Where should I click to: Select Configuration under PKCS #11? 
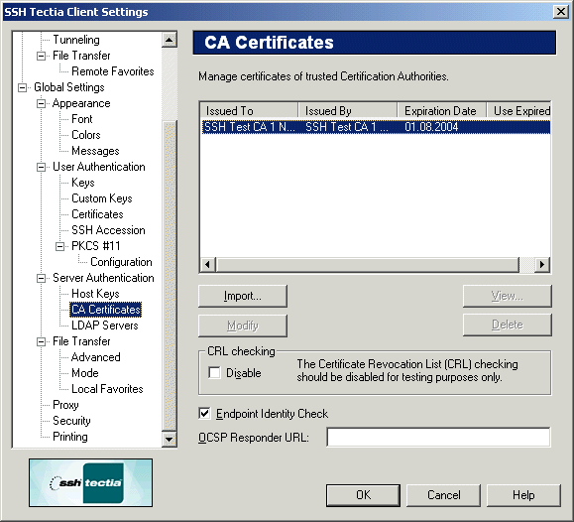point(121,262)
